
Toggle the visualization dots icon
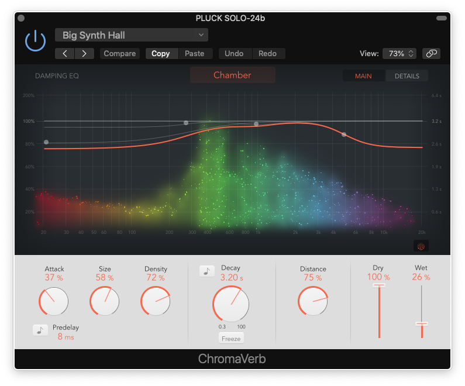[x=421, y=246]
